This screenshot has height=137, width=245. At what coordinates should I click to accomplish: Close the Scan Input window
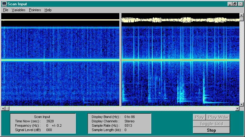(241, 4)
